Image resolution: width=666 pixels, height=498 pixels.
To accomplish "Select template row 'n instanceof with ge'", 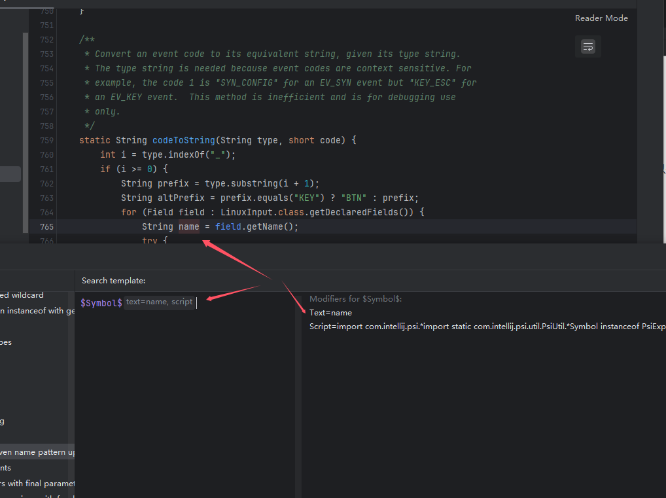I will coord(37,311).
